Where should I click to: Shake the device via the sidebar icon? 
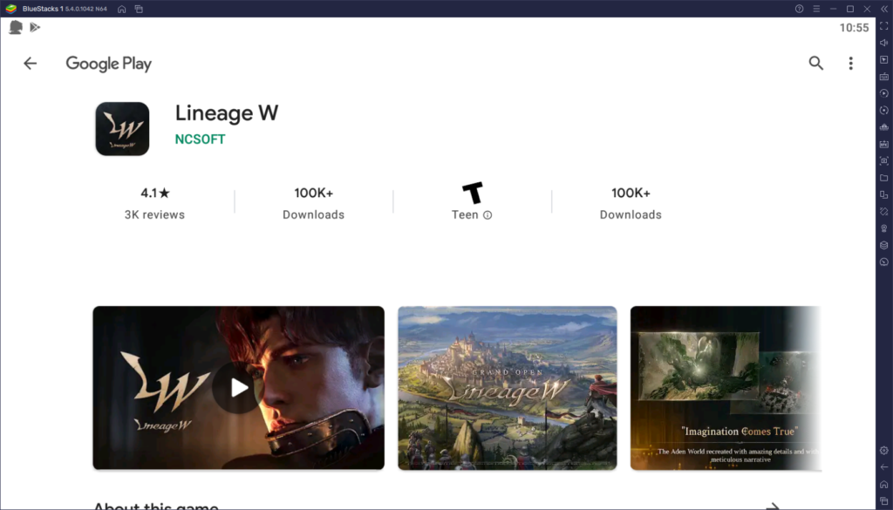884,211
